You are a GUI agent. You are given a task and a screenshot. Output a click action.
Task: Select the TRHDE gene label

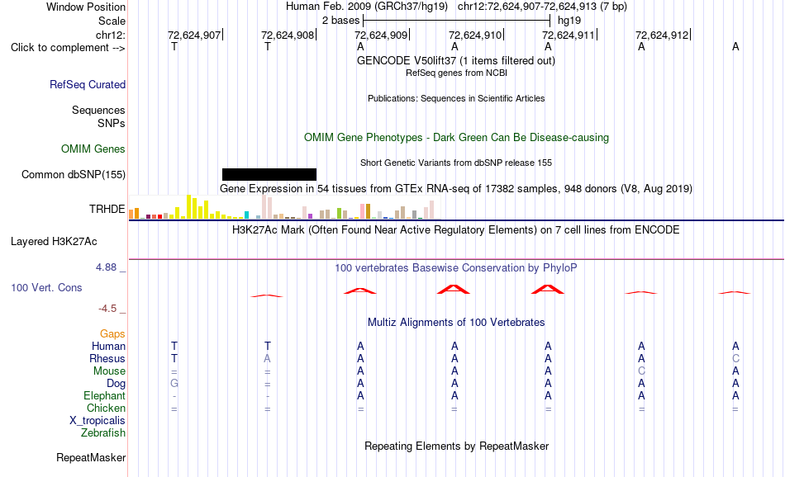[x=107, y=209]
